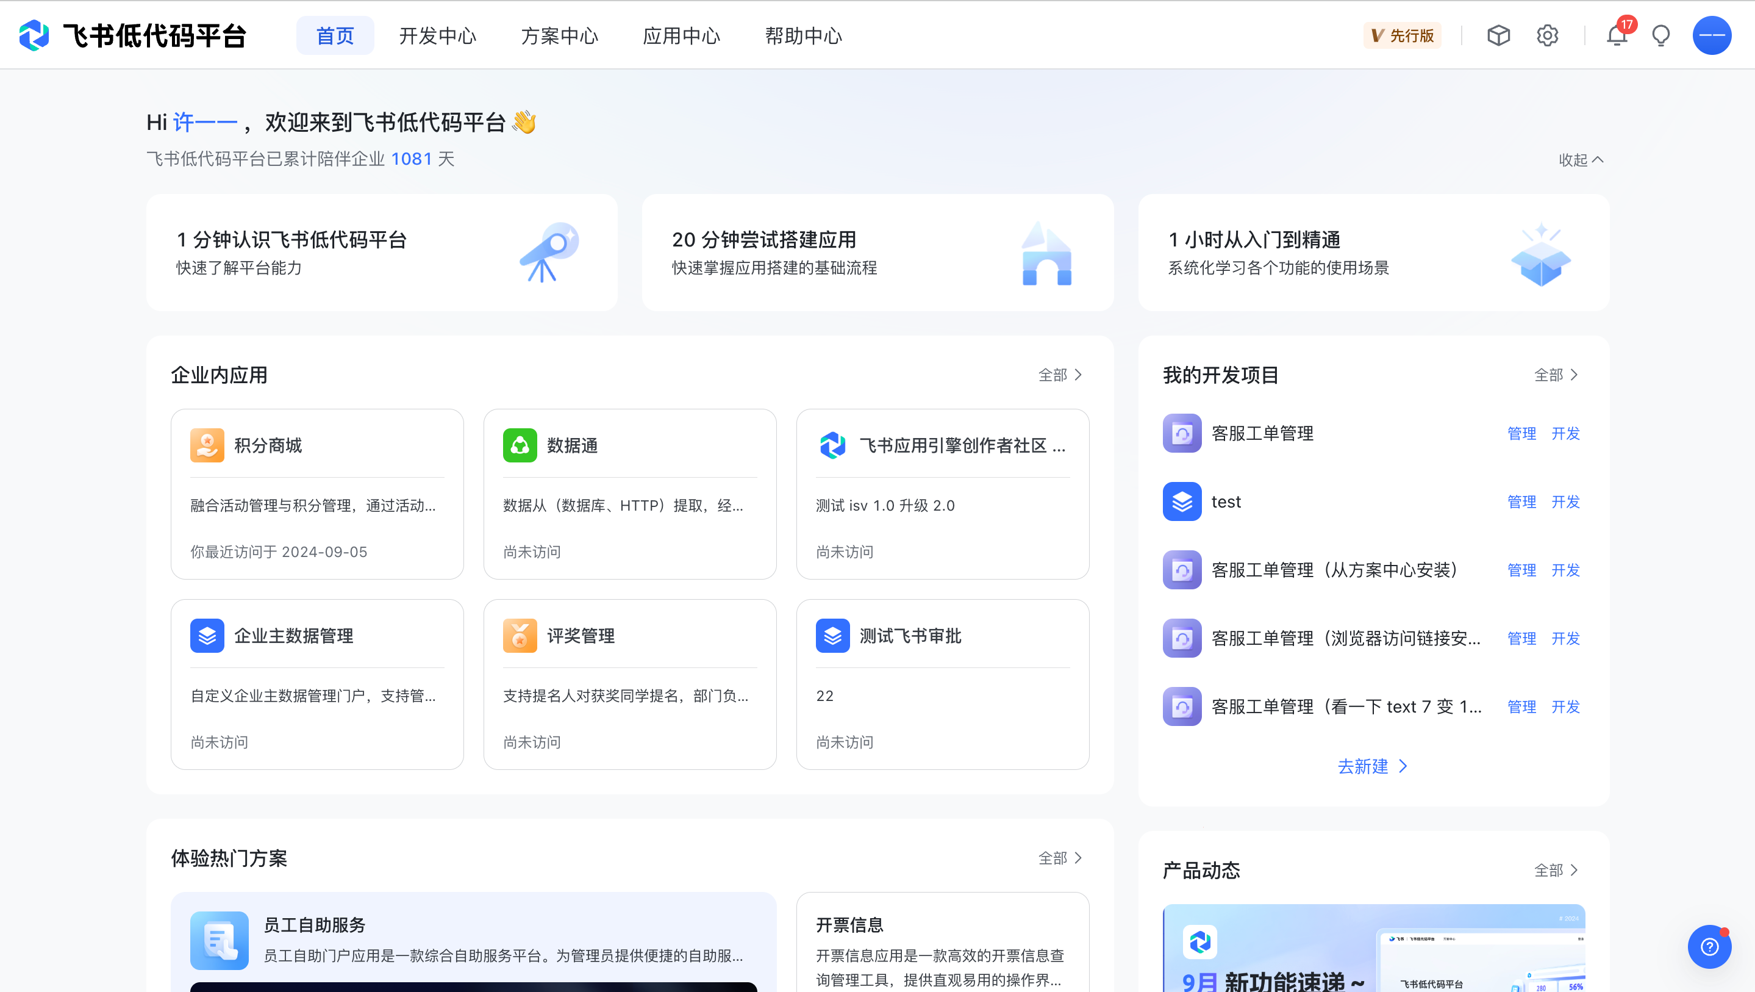Expand 全部 in 产品动态 section
1755x992 pixels.
1556,870
